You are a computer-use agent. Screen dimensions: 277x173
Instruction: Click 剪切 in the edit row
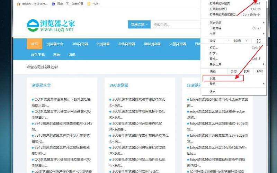coord(233,71)
